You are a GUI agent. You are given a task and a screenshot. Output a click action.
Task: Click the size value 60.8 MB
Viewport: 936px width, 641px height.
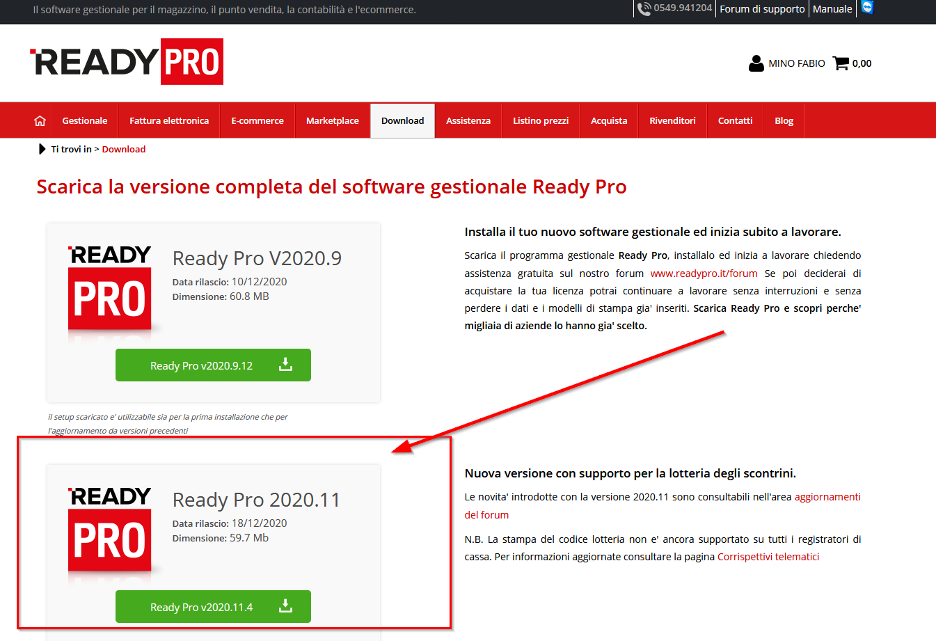(x=249, y=296)
